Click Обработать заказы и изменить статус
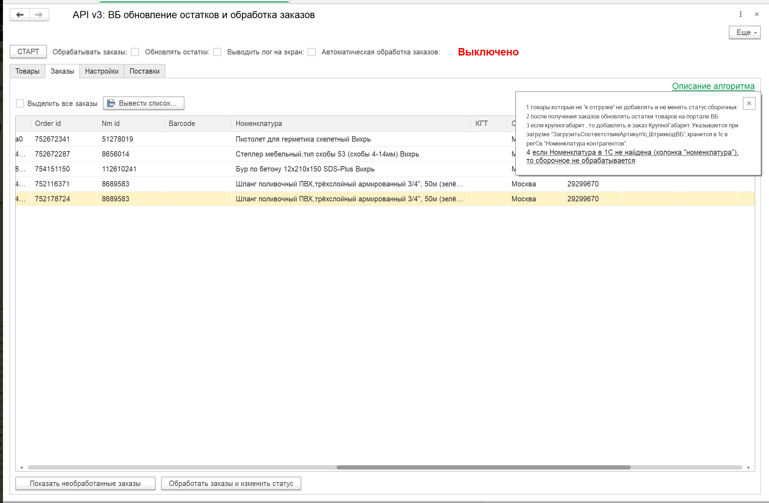 point(231,483)
